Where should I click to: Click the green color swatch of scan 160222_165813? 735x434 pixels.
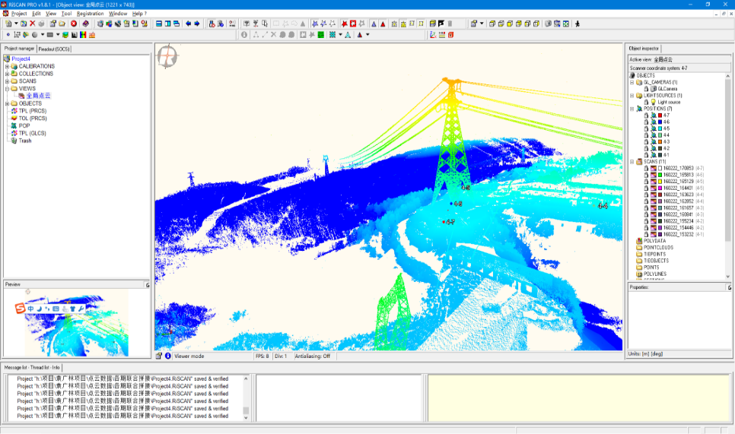(x=660, y=175)
